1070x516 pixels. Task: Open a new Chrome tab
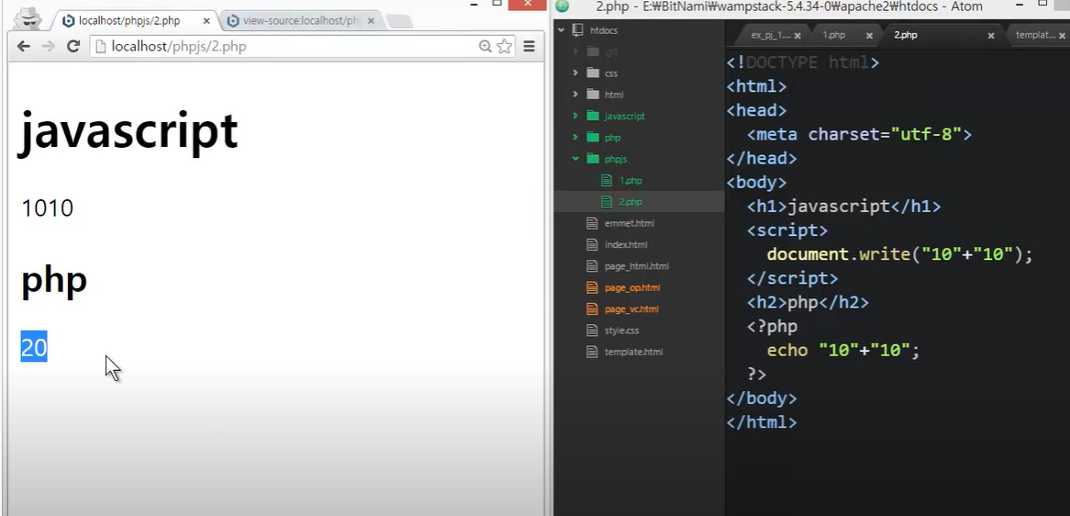coord(399,21)
